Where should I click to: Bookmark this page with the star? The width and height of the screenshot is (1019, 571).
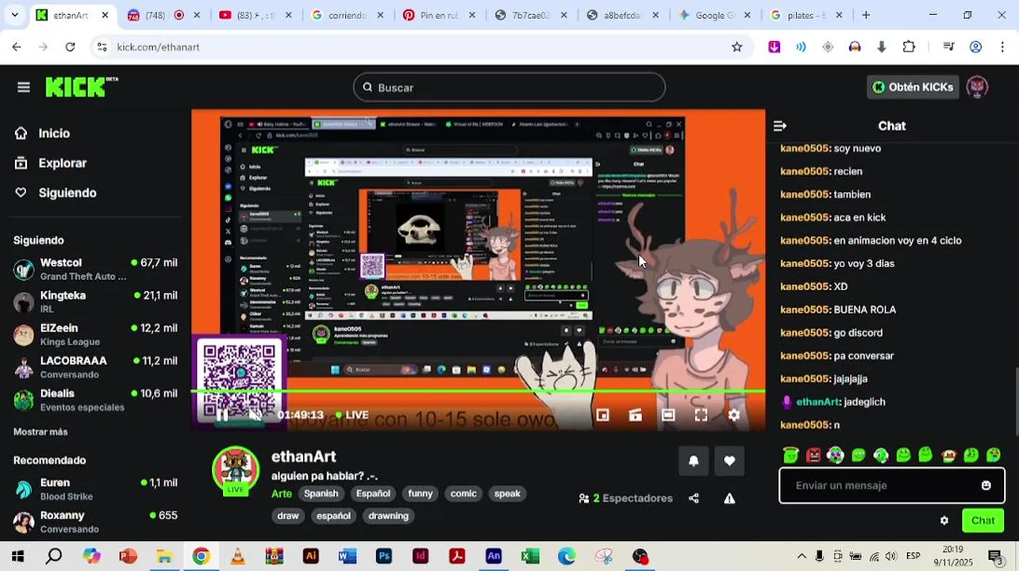pyautogui.click(x=736, y=47)
